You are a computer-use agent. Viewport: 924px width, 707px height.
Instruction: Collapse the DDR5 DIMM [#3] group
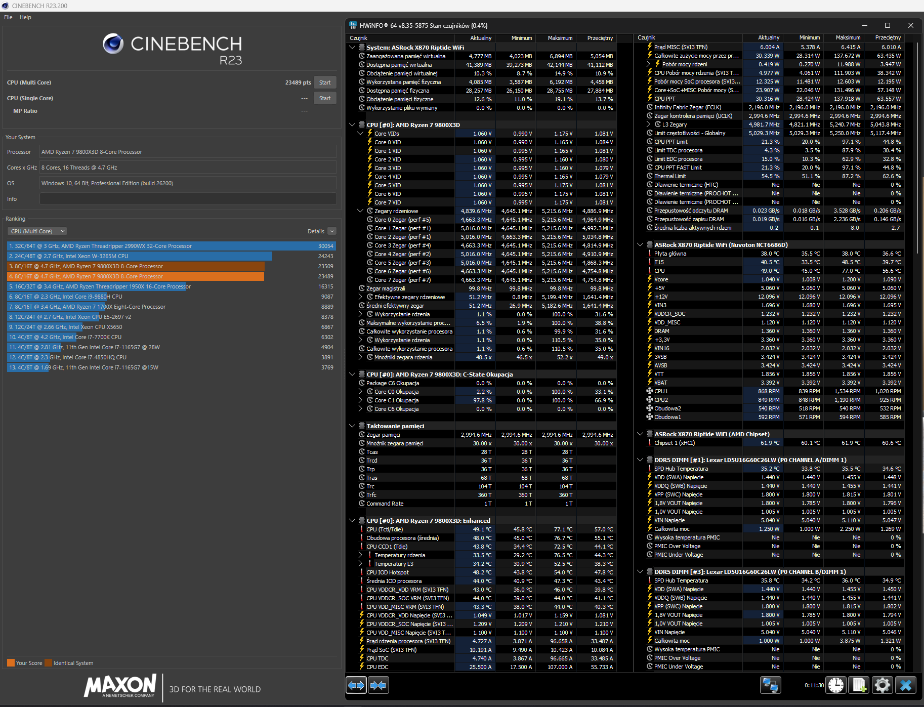pos(640,572)
